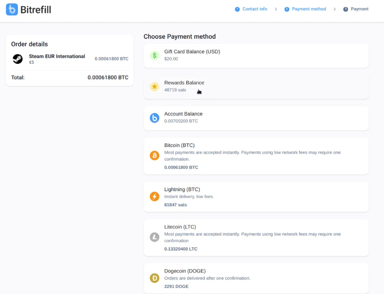Choose Gift Card Balance (USD) payment option
The width and height of the screenshot is (384, 294).
click(x=256, y=56)
